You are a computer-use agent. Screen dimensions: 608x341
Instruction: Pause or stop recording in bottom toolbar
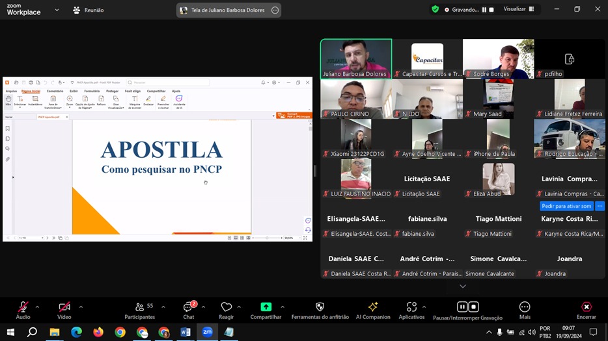467,307
